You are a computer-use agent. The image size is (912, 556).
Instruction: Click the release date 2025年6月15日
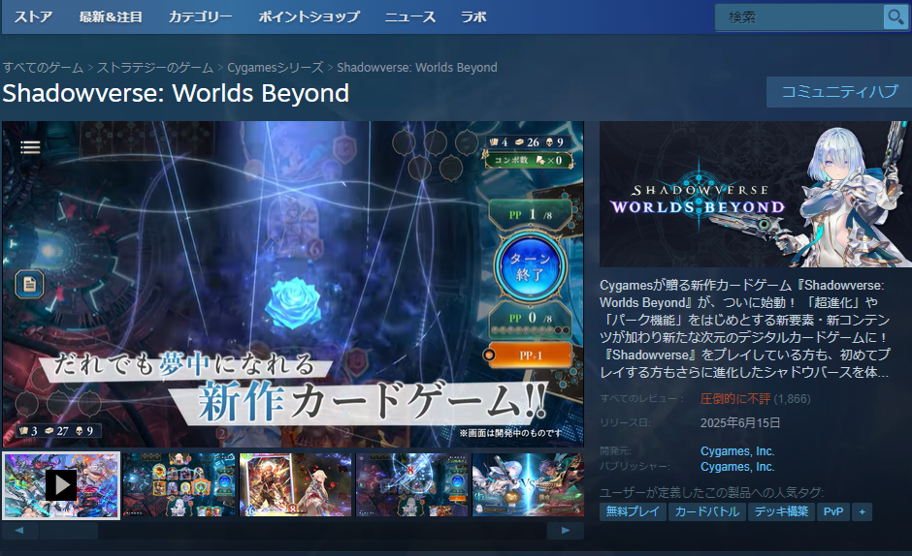pos(740,423)
